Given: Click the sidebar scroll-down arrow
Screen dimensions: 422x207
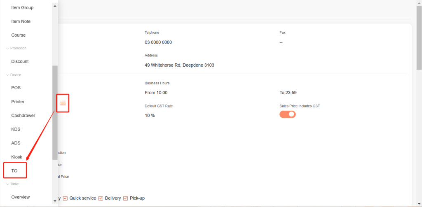Looking at the screenshot, I should [x=55, y=201].
